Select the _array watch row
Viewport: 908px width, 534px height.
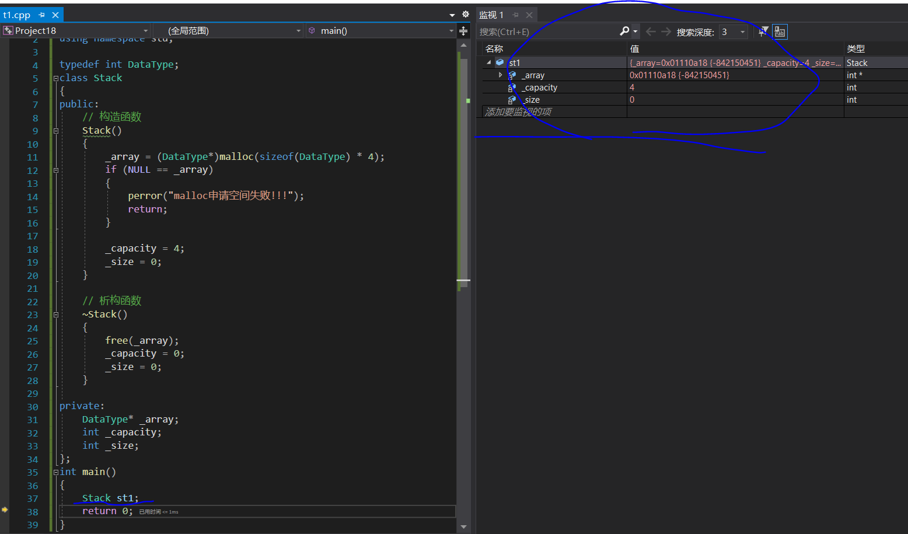coord(694,75)
